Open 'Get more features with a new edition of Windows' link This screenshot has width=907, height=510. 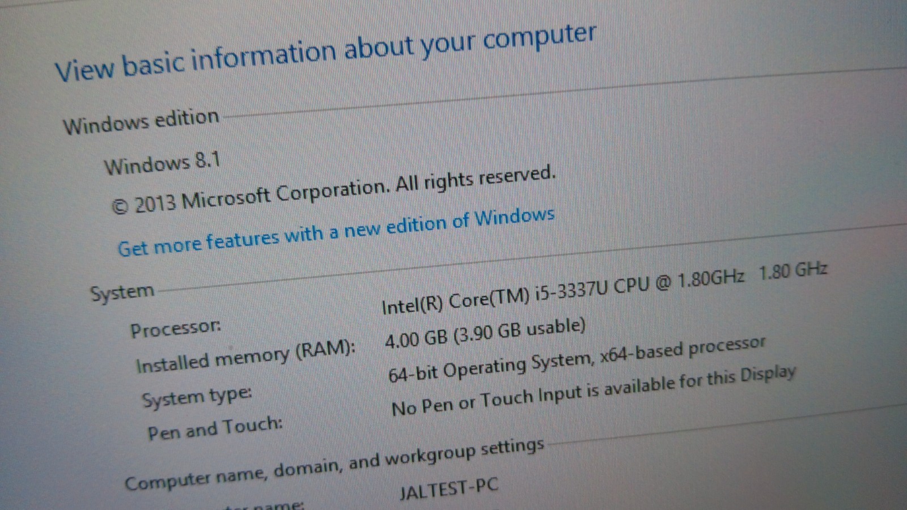336,231
